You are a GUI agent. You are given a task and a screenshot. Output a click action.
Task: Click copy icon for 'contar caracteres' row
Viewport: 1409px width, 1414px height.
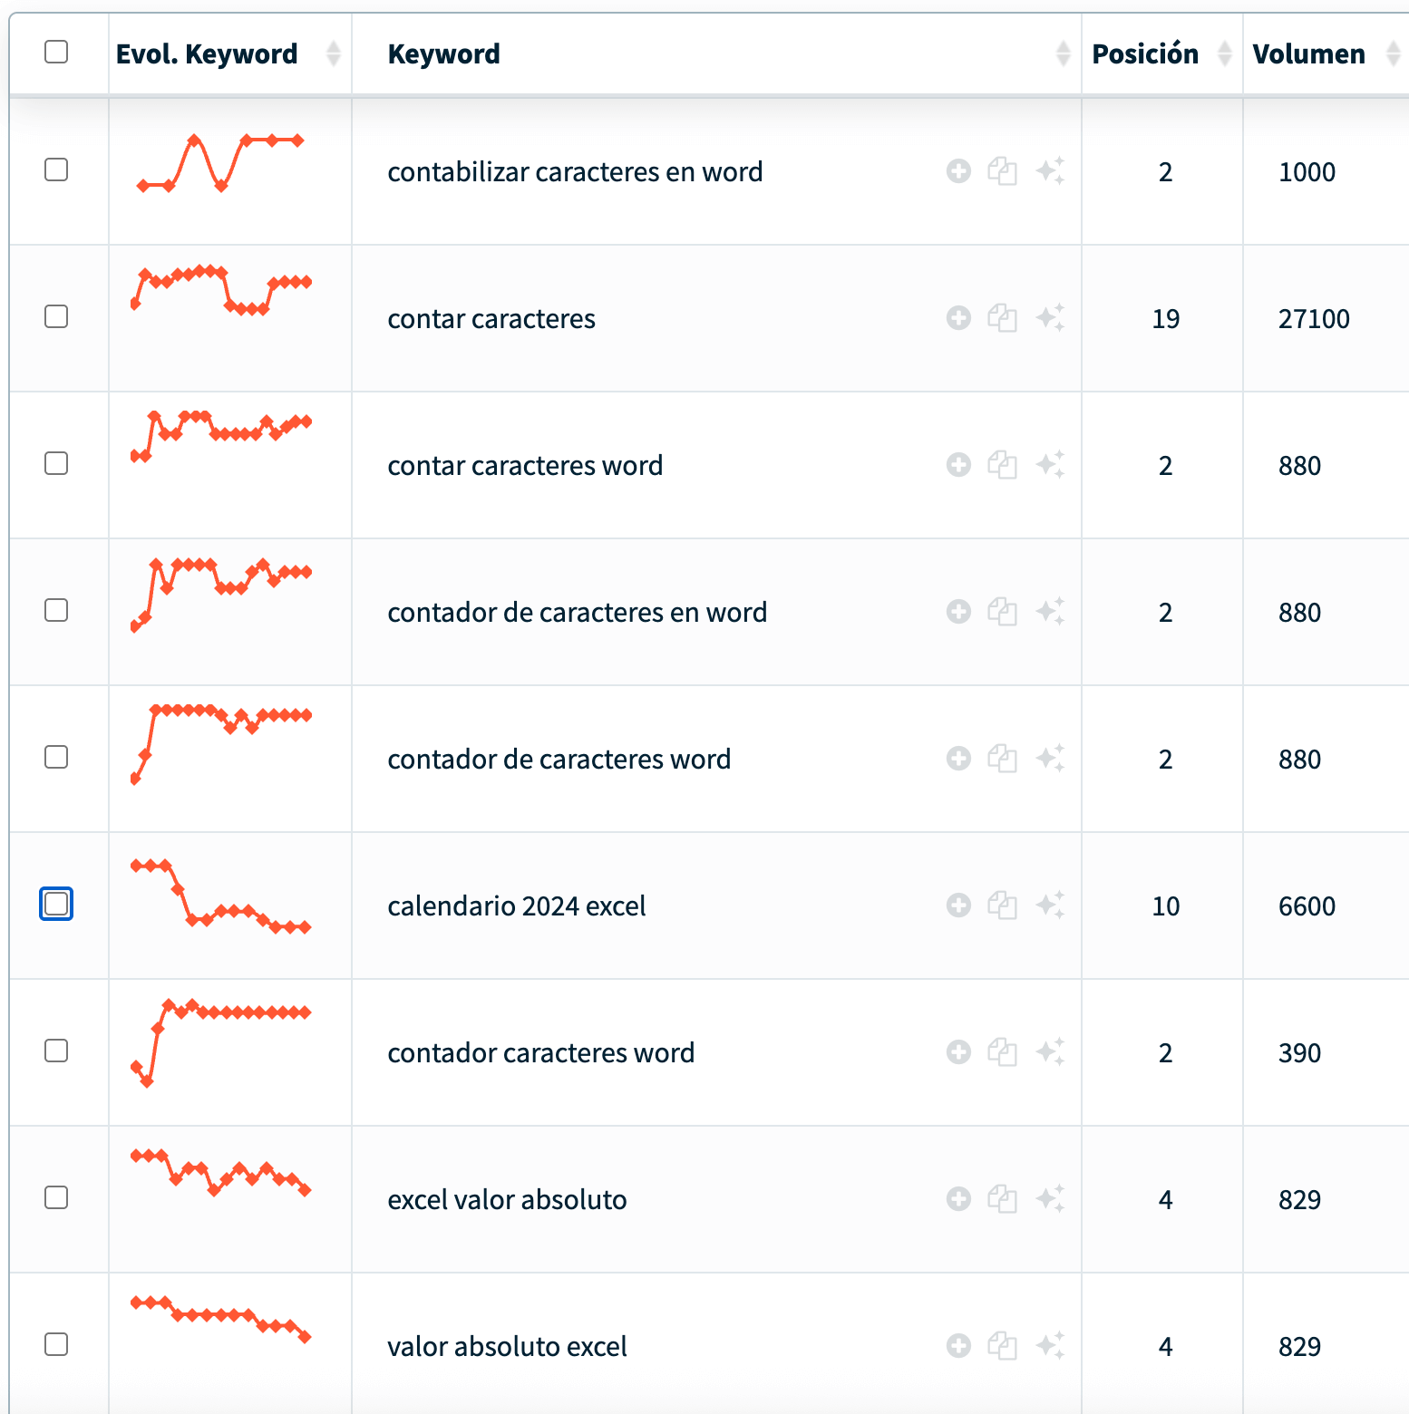1002,318
